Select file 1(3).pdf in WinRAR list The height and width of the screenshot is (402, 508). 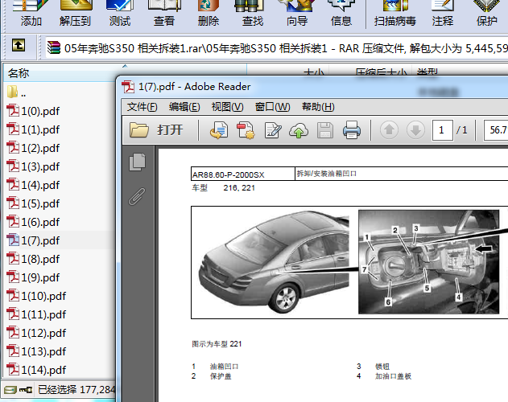click(33, 166)
